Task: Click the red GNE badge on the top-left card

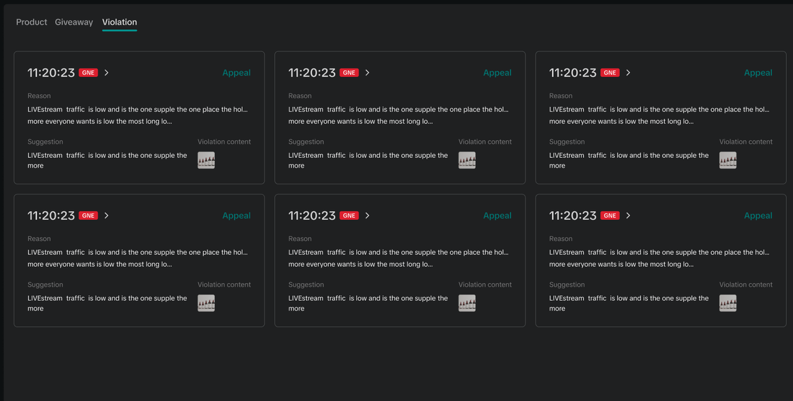Action: tap(89, 73)
